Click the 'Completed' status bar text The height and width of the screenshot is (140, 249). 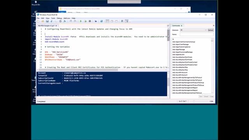41,101
